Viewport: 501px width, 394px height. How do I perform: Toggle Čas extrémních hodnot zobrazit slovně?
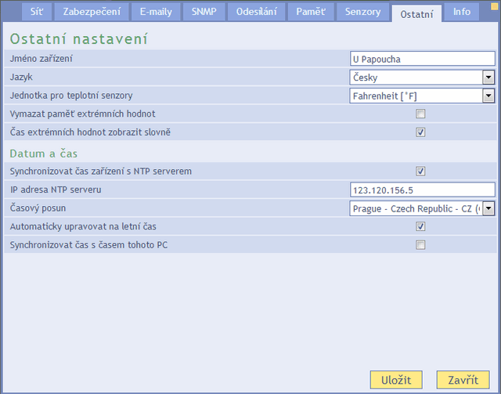[x=420, y=132]
